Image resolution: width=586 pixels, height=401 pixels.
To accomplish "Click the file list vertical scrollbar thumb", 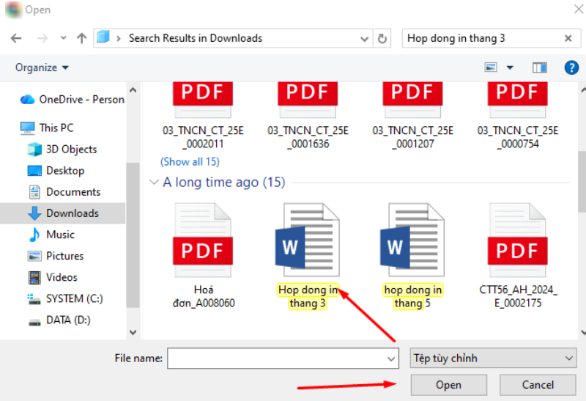I will click(x=582, y=181).
